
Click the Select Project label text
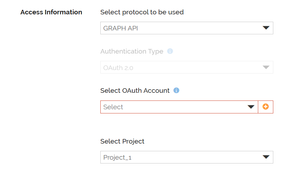click(x=122, y=141)
